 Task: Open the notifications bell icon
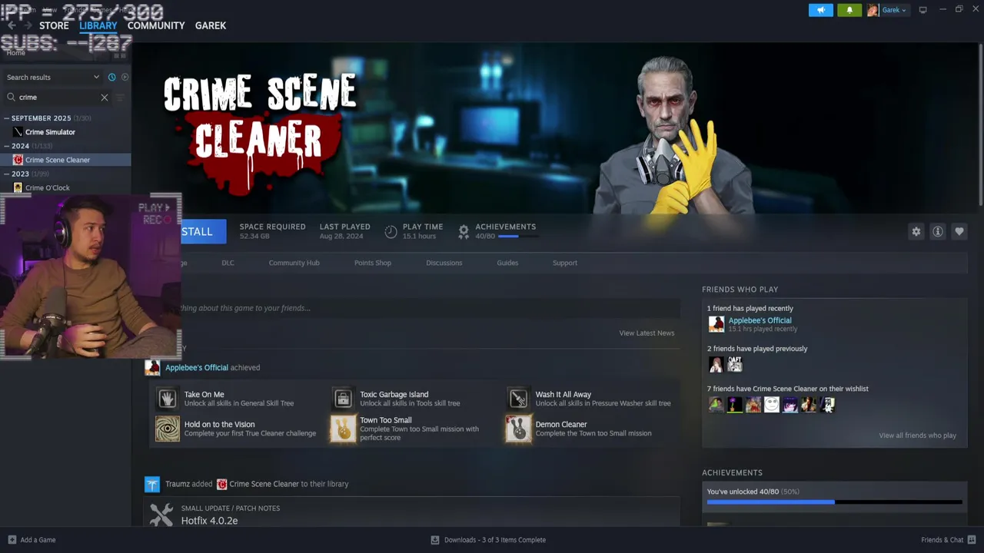coord(849,10)
